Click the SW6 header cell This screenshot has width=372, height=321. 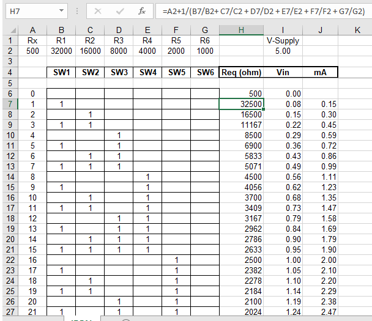[x=205, y=72]
